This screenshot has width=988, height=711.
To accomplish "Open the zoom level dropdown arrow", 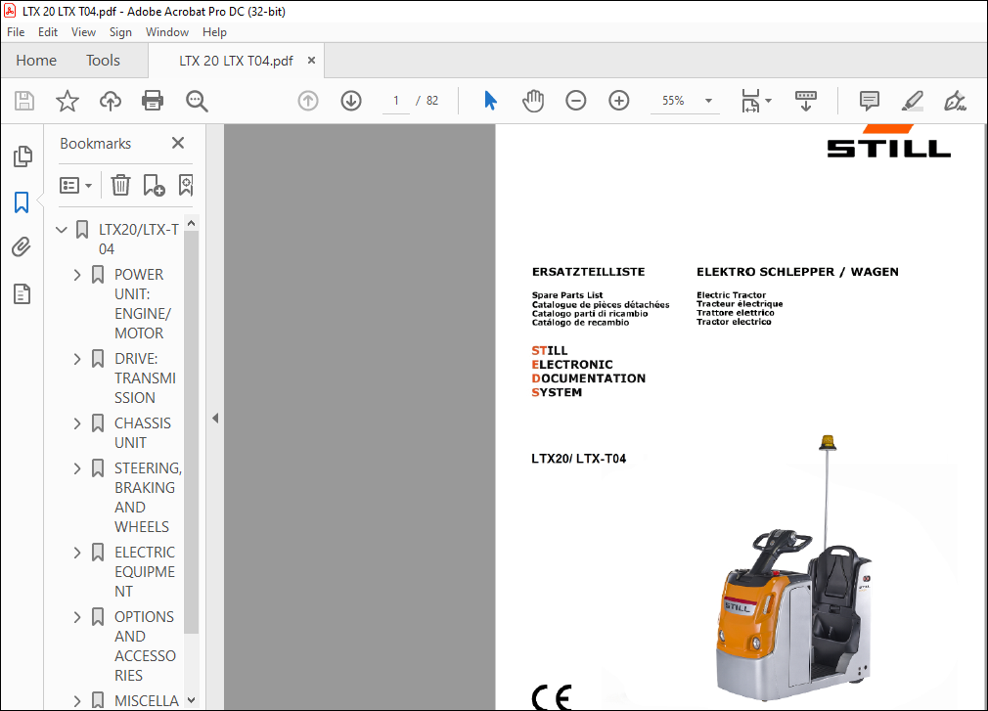I will pos(708,101).
